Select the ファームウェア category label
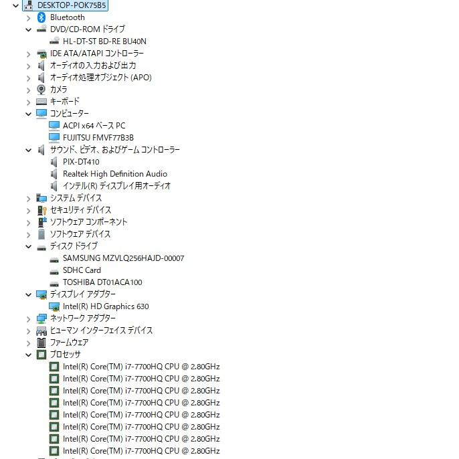Image resolution: width=459 pixels, height=459 pixels. [69, 343]
